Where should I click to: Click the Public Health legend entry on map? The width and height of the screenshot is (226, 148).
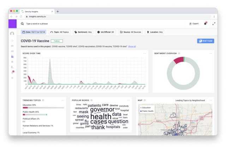[147, 111]
